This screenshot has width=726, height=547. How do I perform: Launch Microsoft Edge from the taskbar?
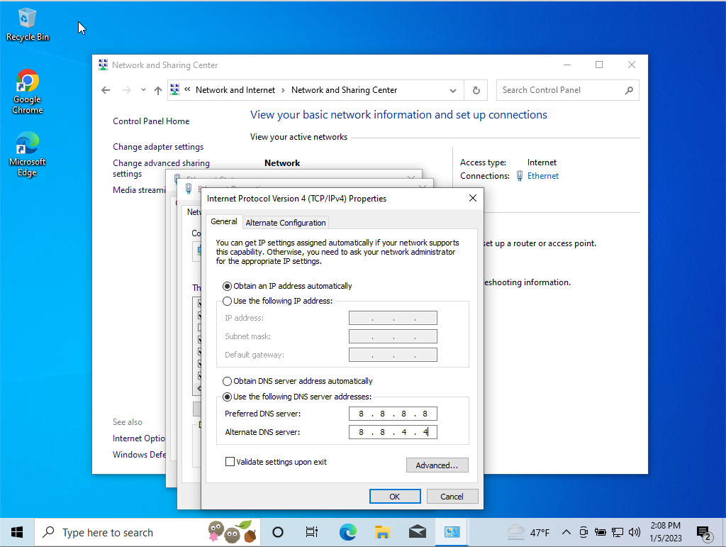pyautogui.click(x=347, y=533)
